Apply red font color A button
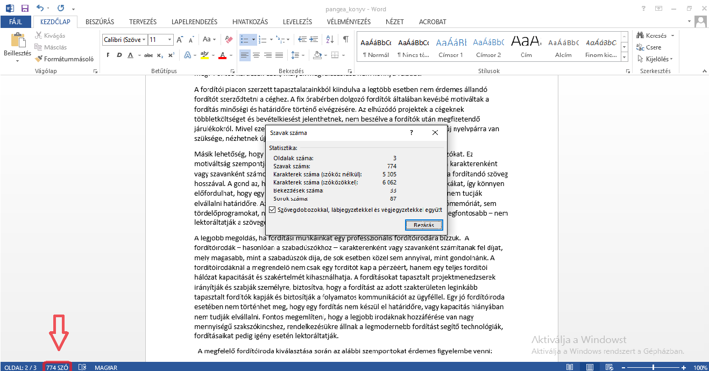 click(x=223, y=55)
